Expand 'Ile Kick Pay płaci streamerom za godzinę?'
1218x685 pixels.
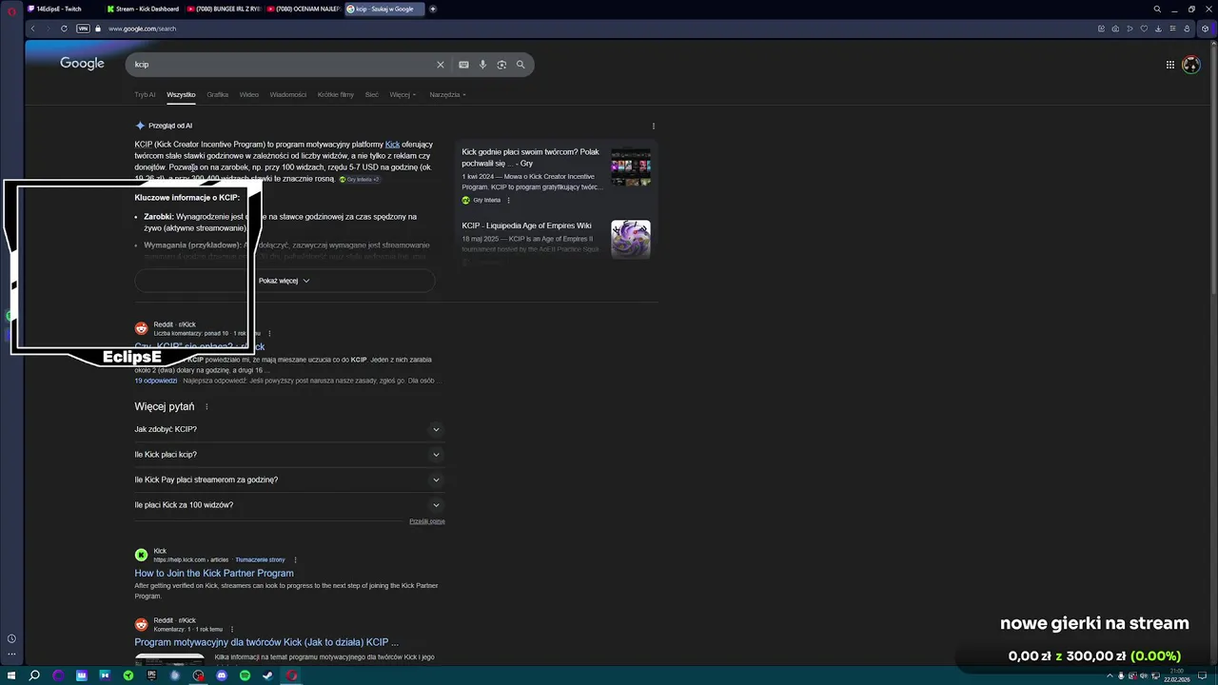point(289,479)
